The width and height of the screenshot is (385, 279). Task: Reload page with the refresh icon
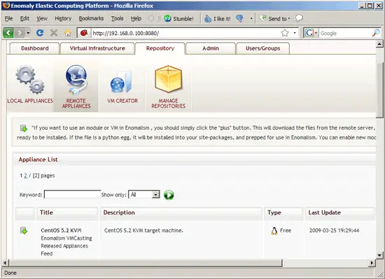(x=40, y=33)
